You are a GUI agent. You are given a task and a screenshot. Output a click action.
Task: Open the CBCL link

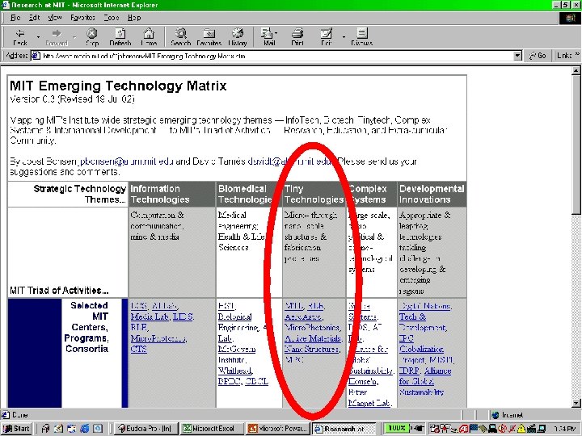[x=256, y=381]
